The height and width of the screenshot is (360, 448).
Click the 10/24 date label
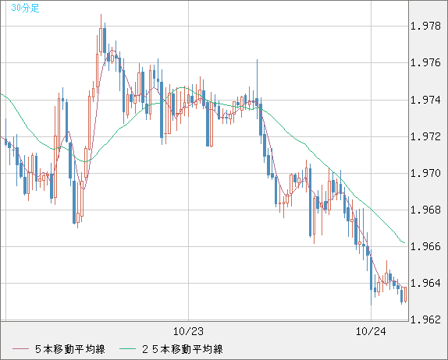(371, 331)
